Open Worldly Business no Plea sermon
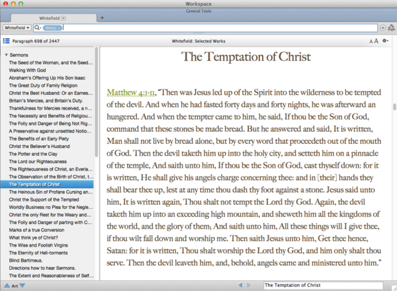This screenshot has width=397, height=291. 51,207
